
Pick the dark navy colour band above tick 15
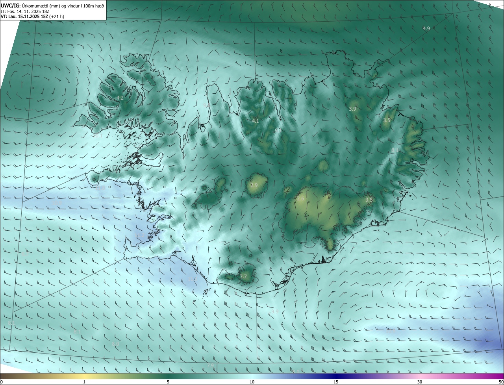click(336, 376)
